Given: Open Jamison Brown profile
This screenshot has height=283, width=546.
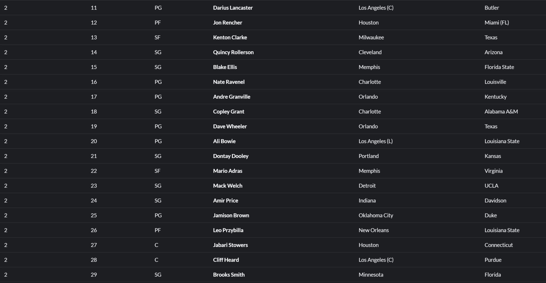Looking at the screenshot, I should click(x=231, y=216).
